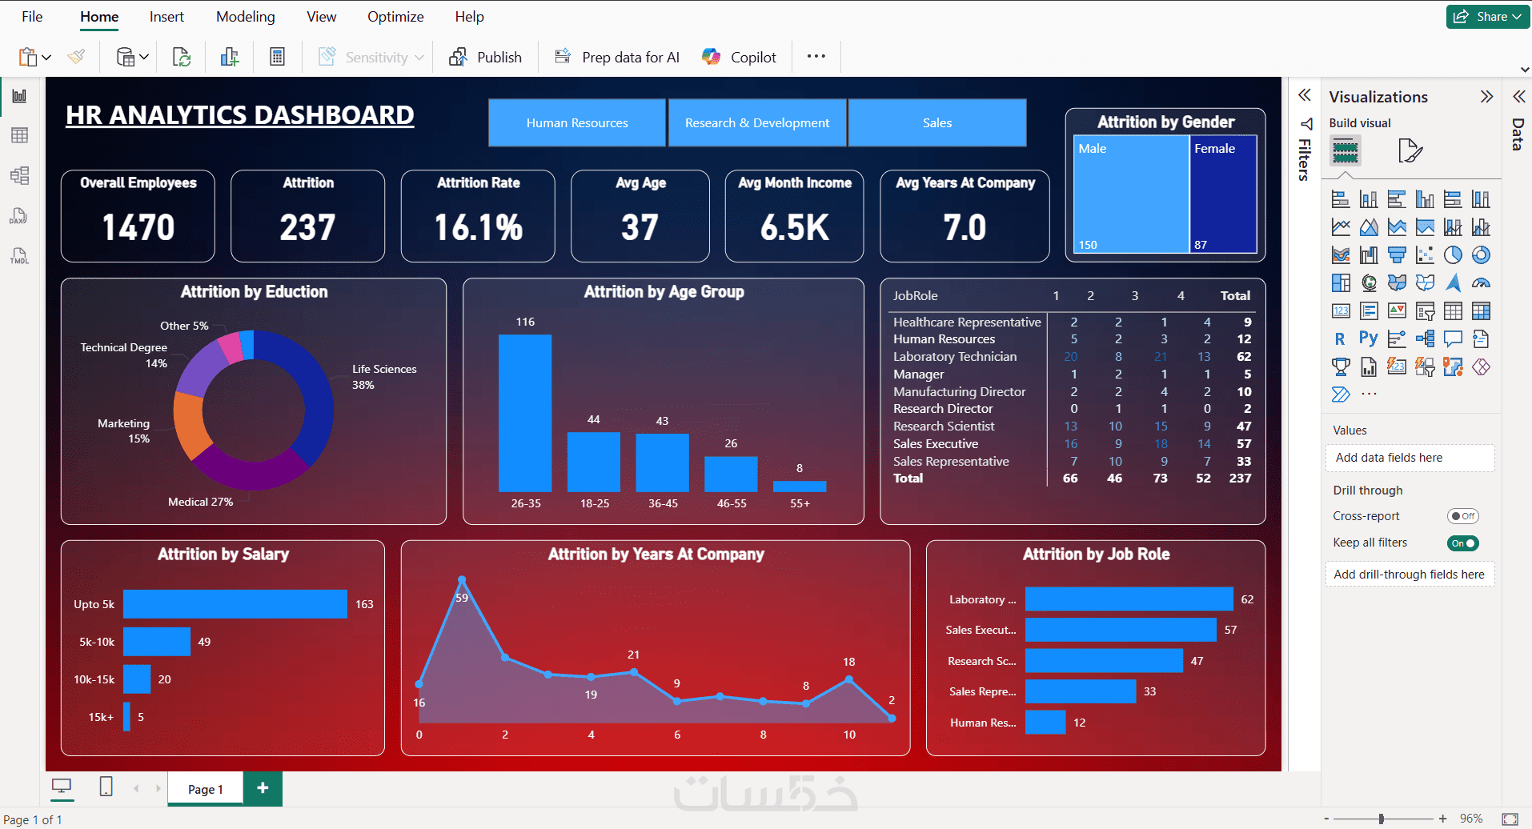Open the Modeling ribbon tab
The image size is (1532, 829).
click(x=245, y=17)
